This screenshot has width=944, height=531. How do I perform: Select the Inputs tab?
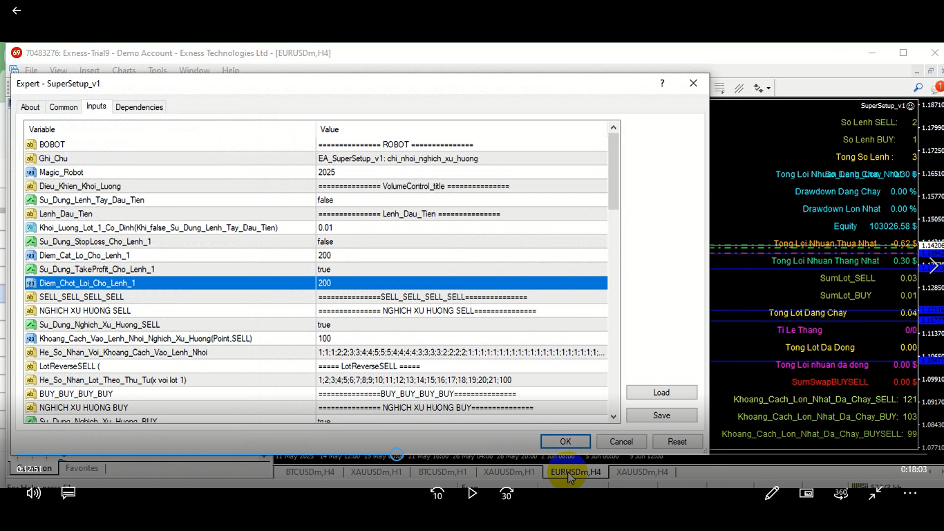[x=96, y=106]
